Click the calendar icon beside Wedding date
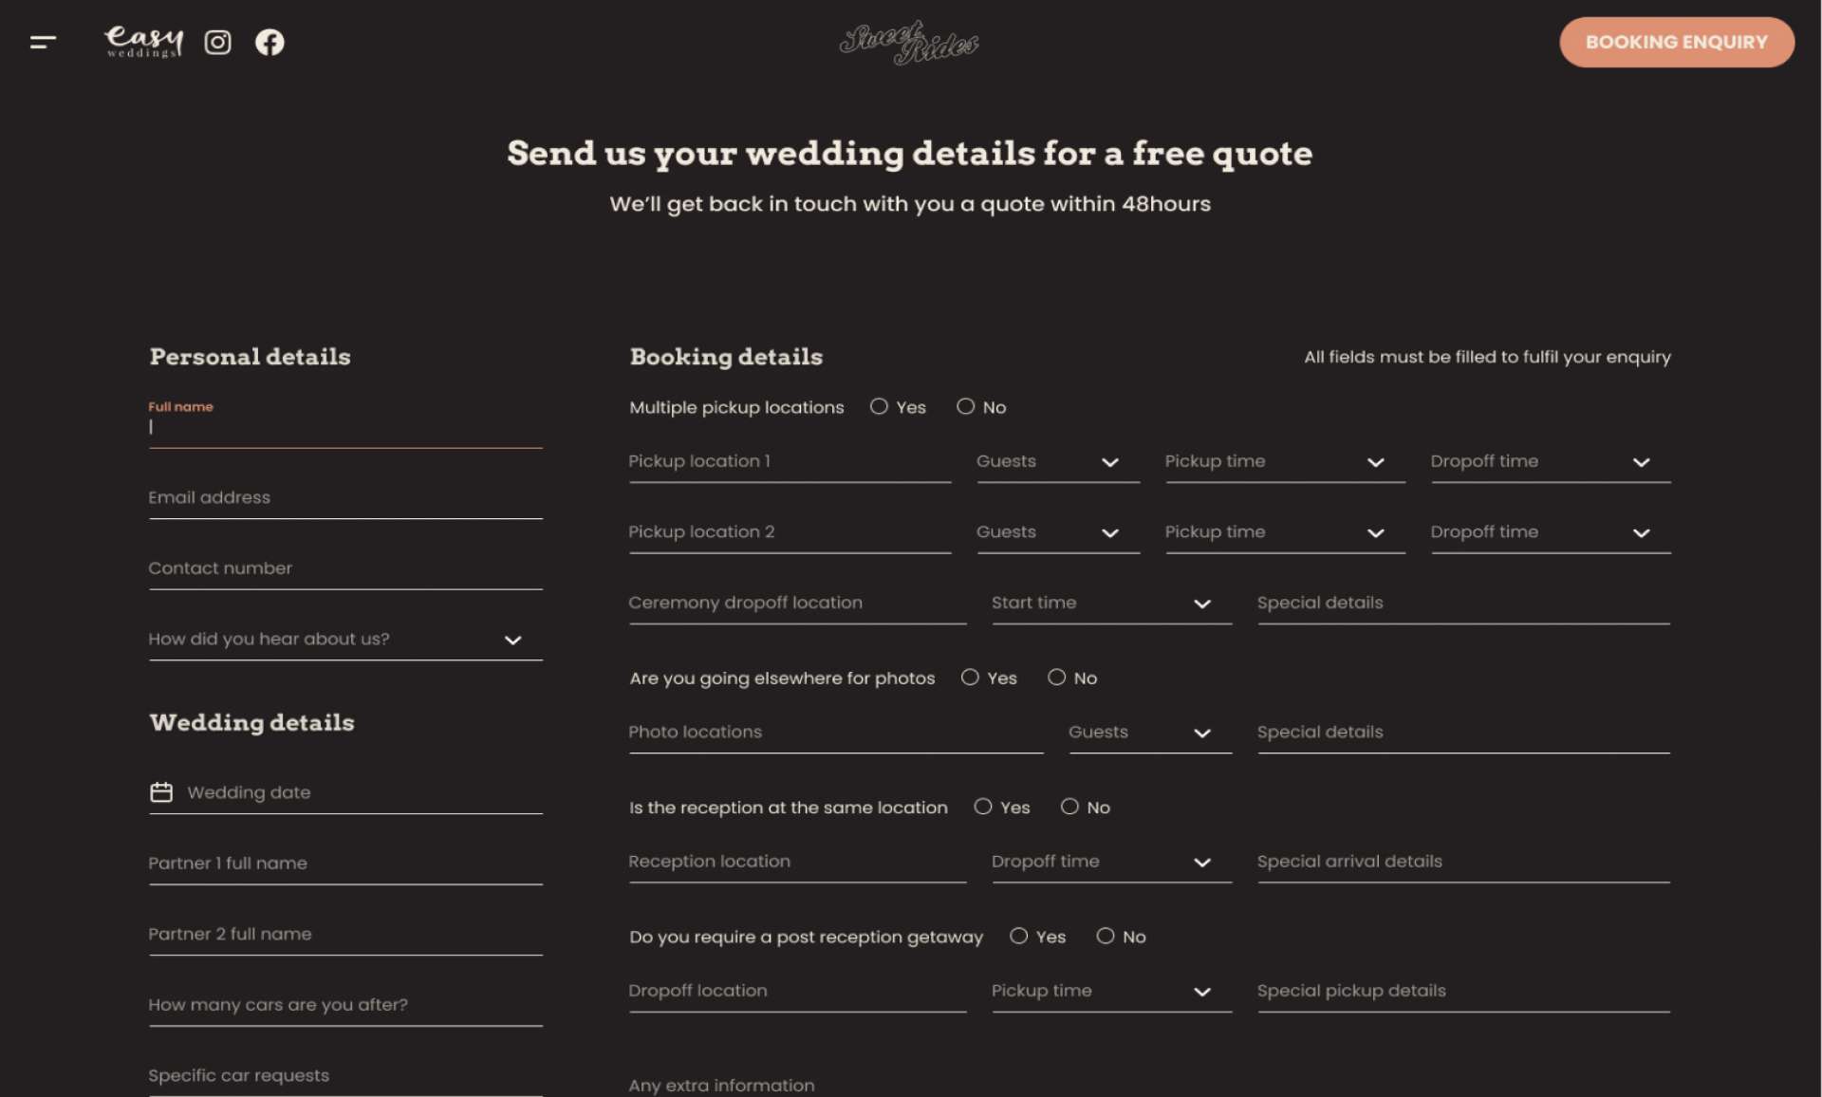The image size is (1822, 1097). tap(161, 792)
